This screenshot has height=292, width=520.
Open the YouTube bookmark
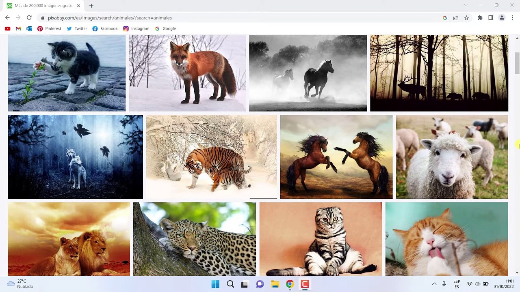click(7, 29)
